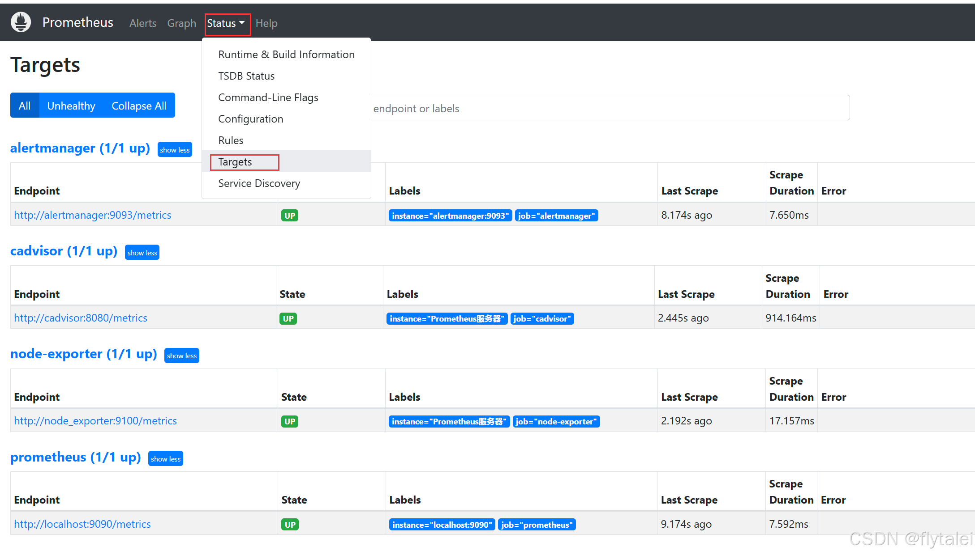Click the endpoint or labels filter field
This screenshot has height=555, width=975.
pos(609,108)
